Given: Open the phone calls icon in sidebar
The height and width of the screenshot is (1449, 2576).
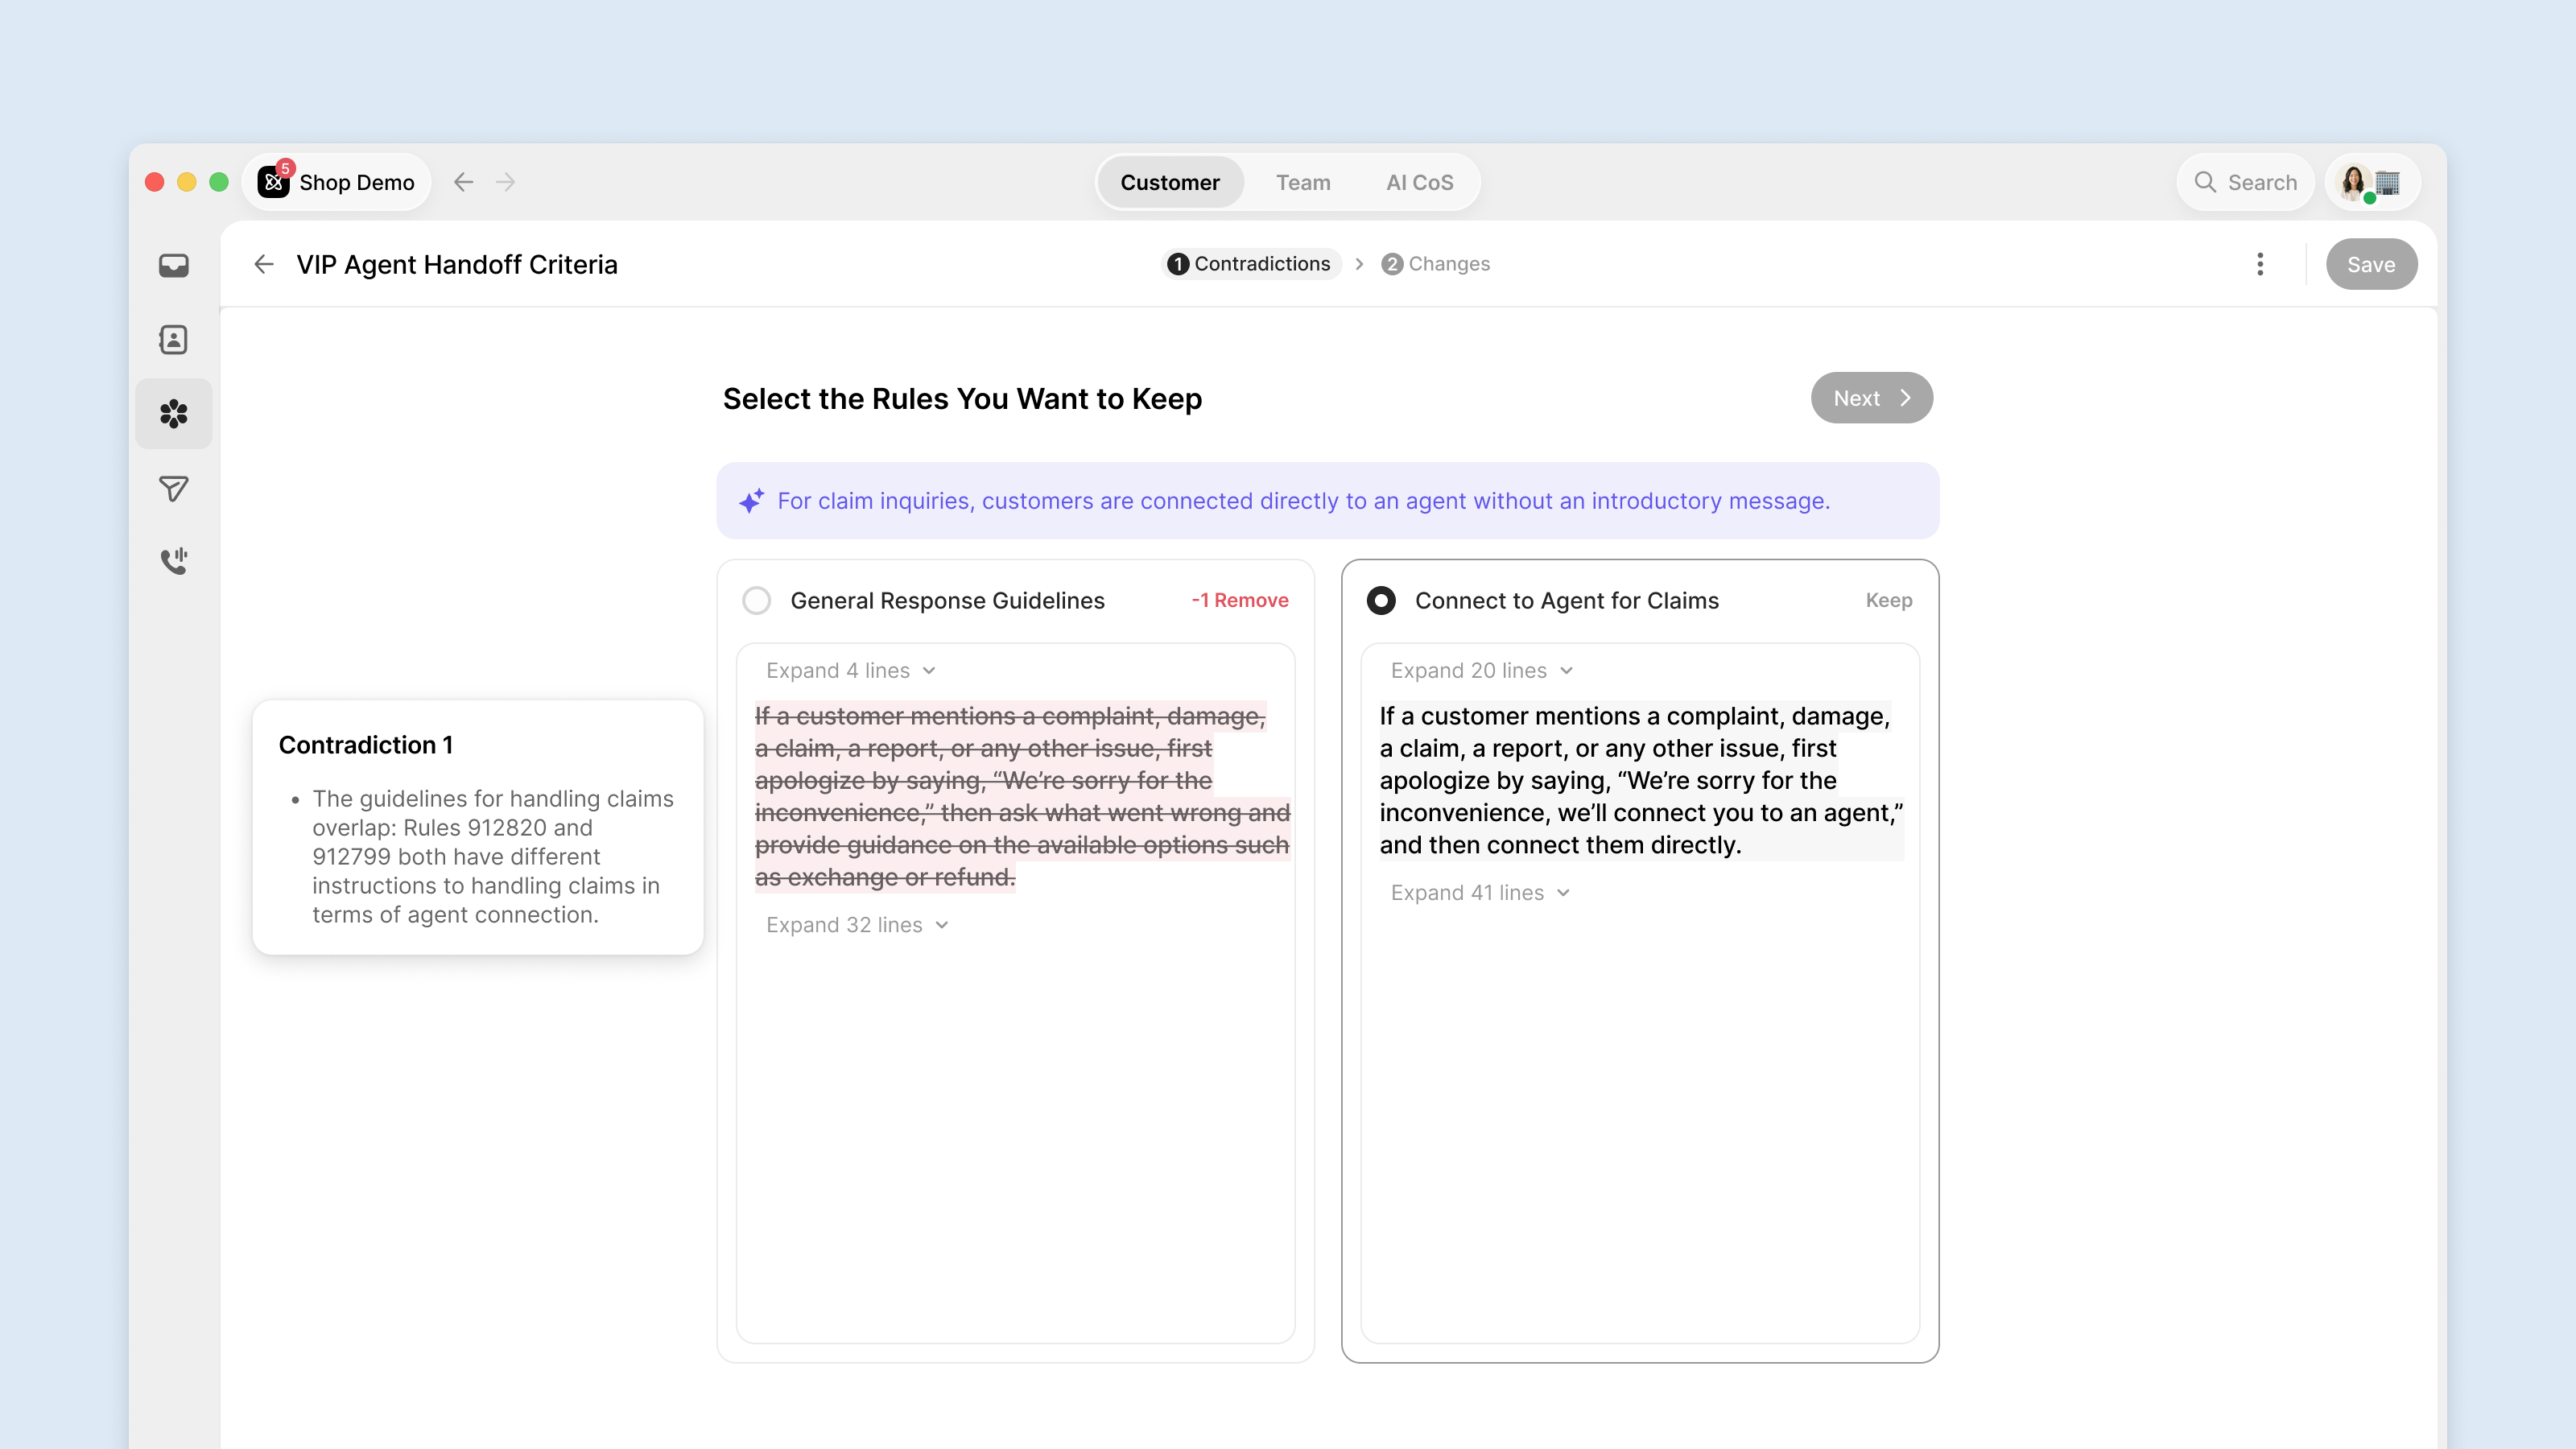Looking at the screenshot, I should [174, 561].
